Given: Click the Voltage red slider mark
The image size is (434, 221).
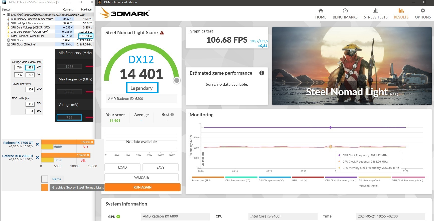Looking at the screenshot, I should point(89,117).
